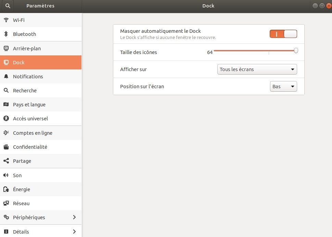This screenshot has height=237, width=332.
Task: Click the Son speaker icon
Action: [6, 175]
